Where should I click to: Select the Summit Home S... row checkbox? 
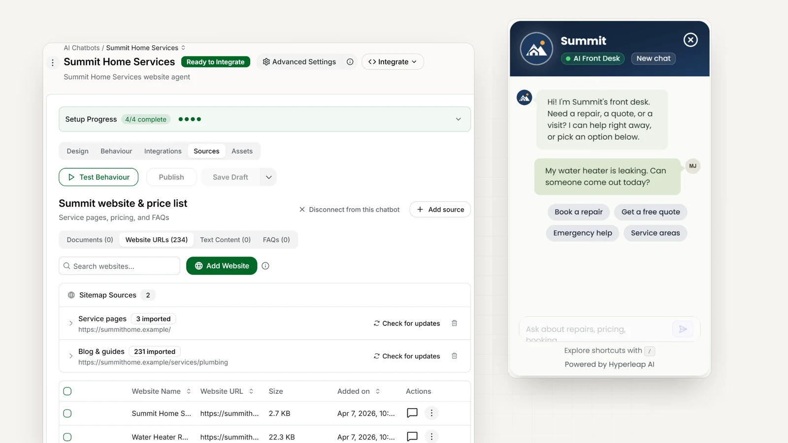point(67,413)
